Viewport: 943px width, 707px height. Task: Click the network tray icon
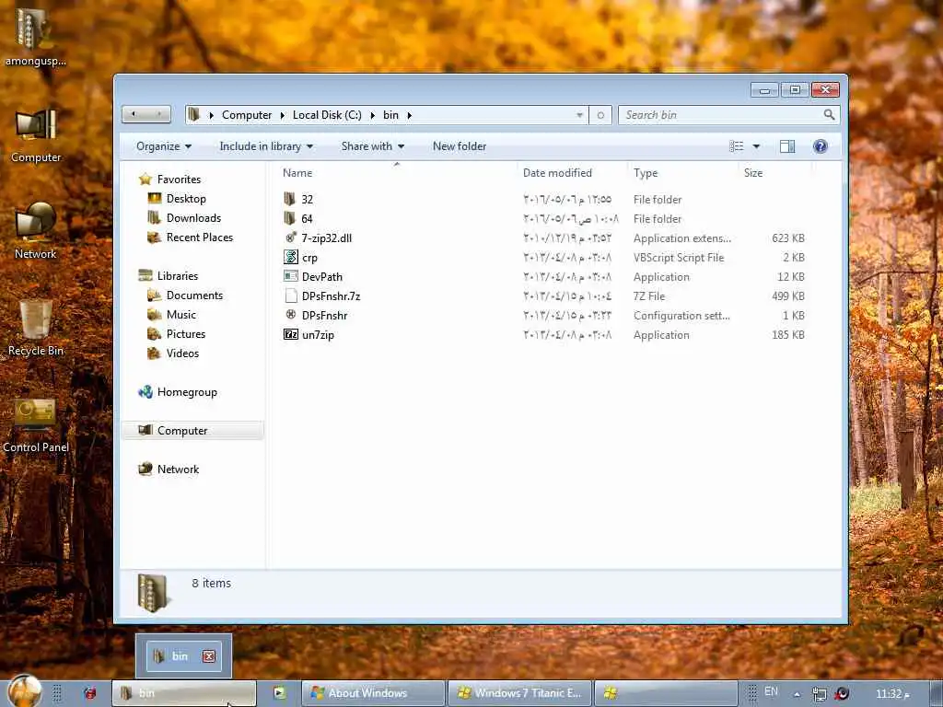(819, 694)
